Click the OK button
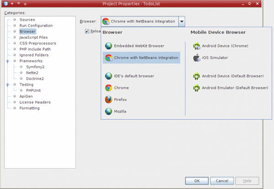 (x=197, y=181)
